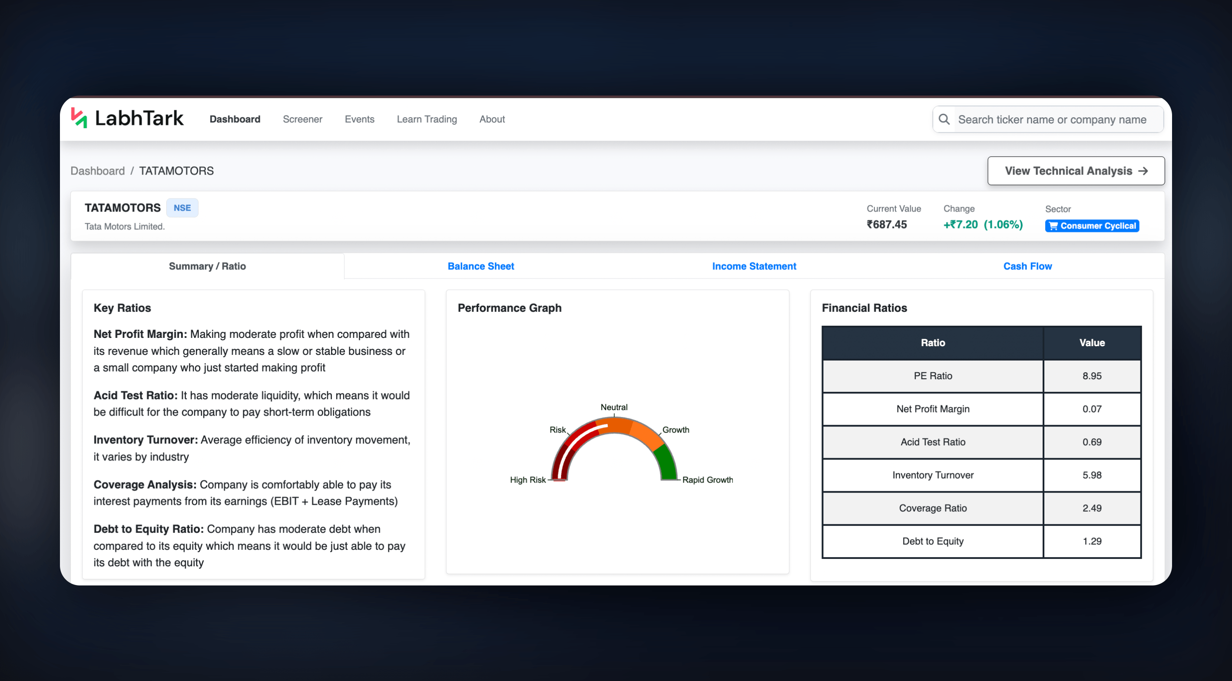The height and width of the screenshot is (681, 1232).
Task: Click the TATAMOTORS breadcrumb item
Action: (176, 171)
